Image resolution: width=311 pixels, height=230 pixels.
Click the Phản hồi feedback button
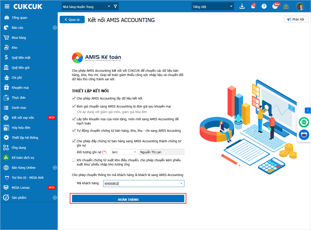point(296,19)
